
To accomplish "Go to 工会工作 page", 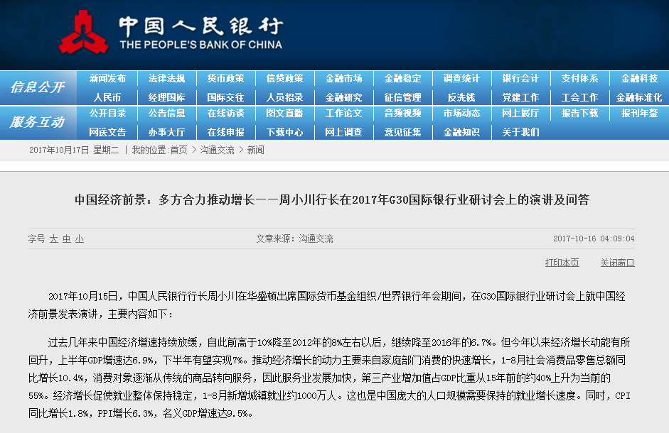I will click(579, 97).
